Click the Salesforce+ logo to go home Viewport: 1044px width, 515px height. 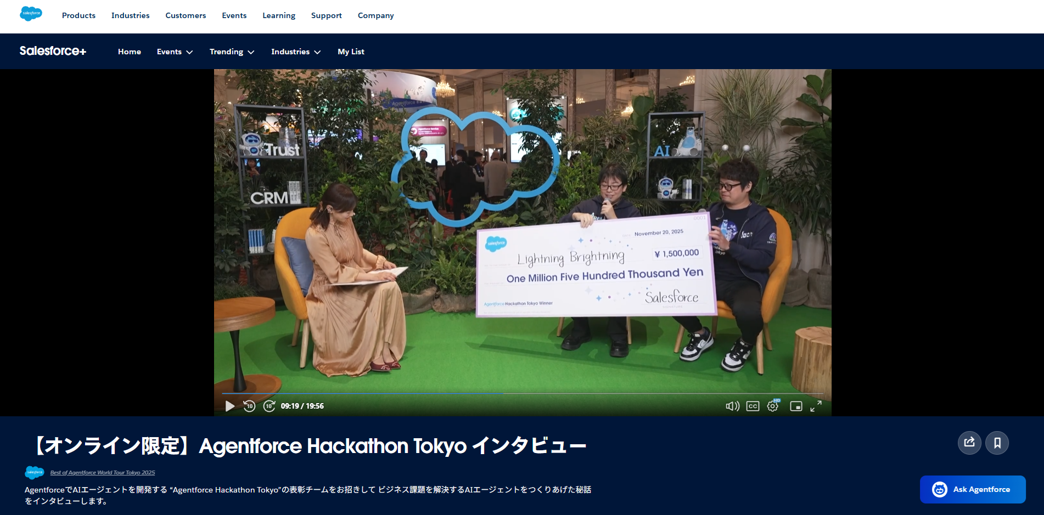click(x=53, y=50)
